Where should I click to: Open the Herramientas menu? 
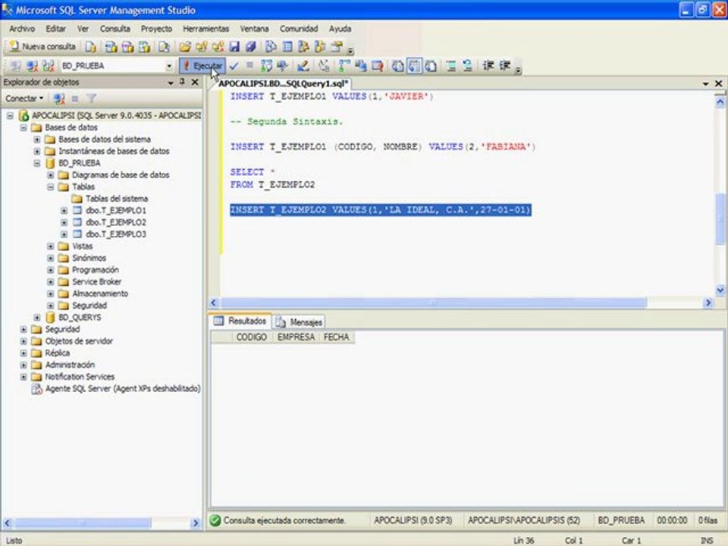click(206, 29)
